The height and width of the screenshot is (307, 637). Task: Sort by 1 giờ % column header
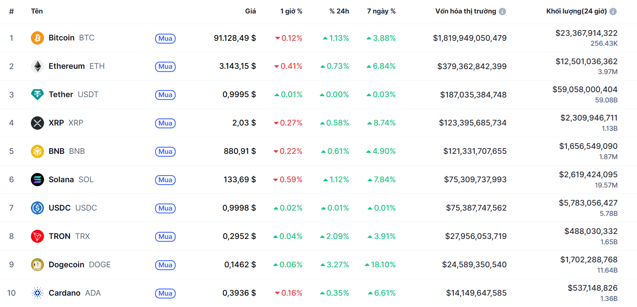tap(291, 11)
